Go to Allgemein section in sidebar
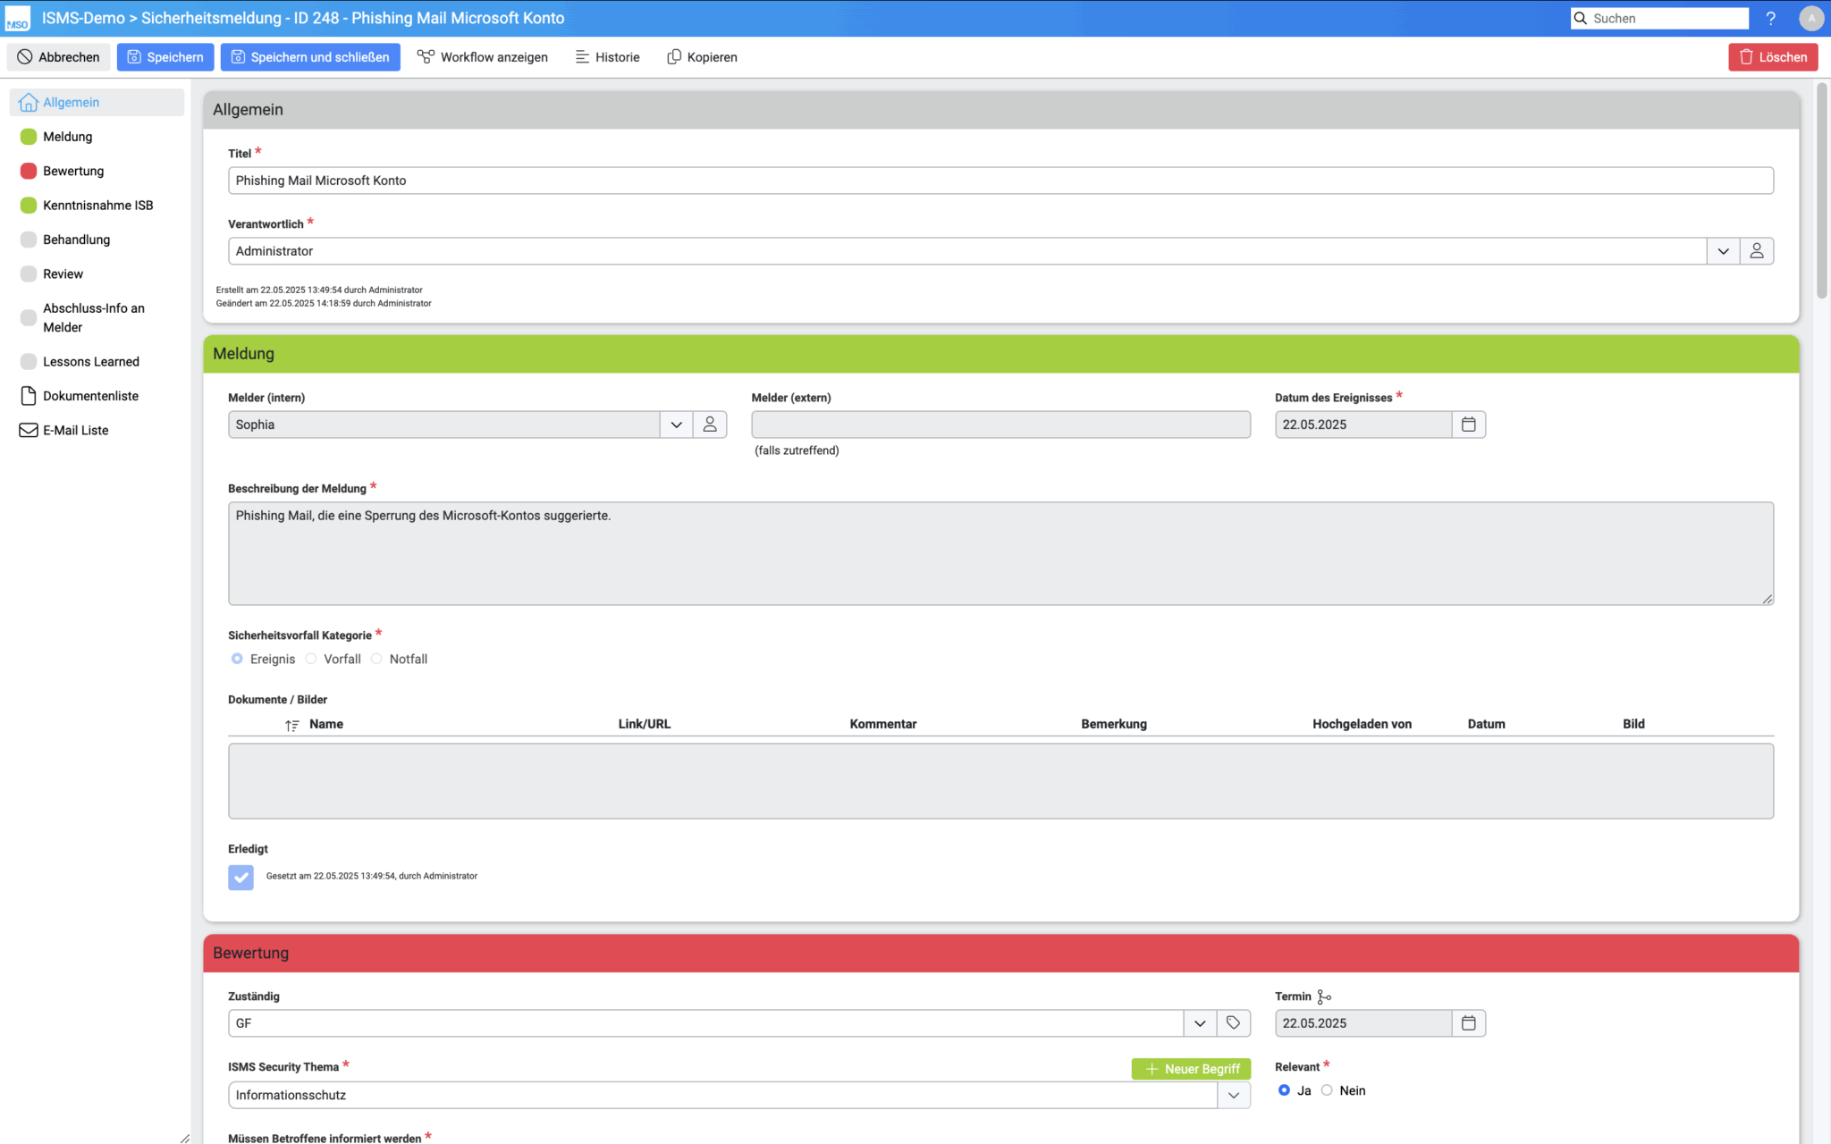The image size is (1831, 1144). coord(97,102)
